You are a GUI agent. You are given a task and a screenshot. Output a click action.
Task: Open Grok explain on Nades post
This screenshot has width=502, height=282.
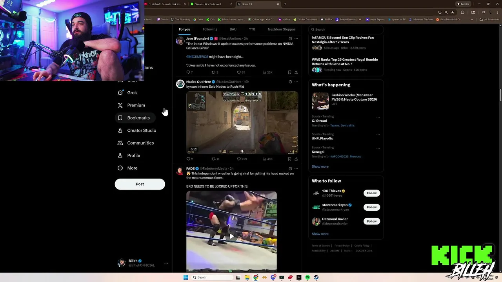[290, 82]
